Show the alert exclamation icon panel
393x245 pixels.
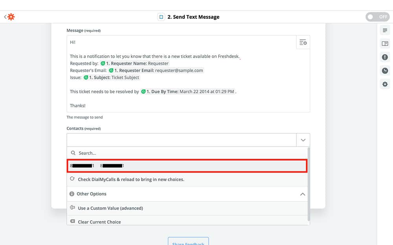[385, 57]
